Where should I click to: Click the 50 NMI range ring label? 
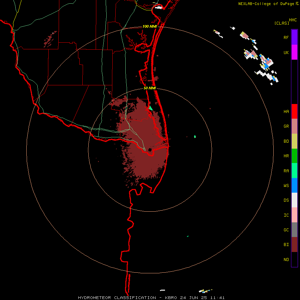coord(150,88)
